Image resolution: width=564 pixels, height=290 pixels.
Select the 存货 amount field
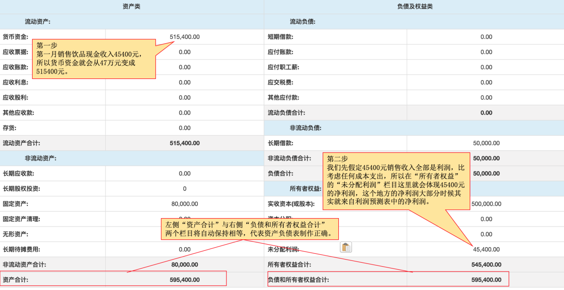pyautogui.click(x=185, y=128)
